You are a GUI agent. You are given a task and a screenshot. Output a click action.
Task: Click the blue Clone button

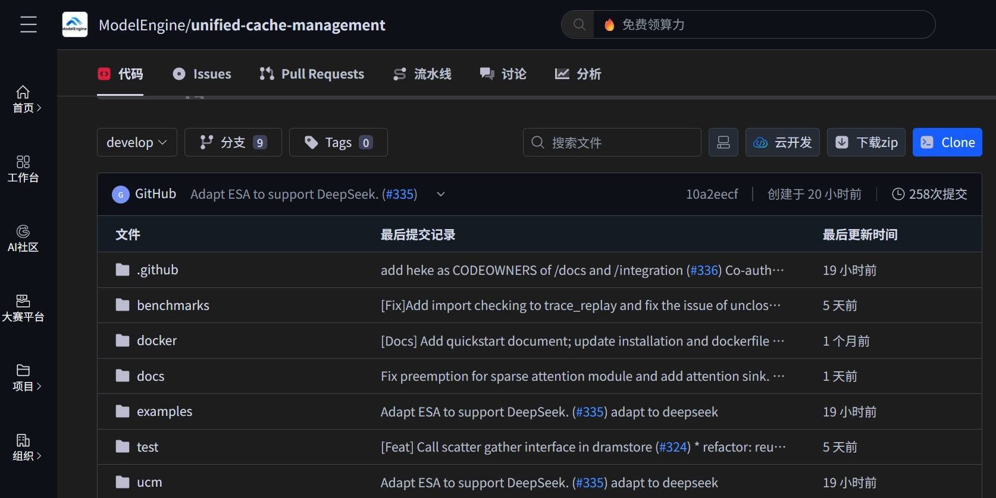[x=947, y=142]
